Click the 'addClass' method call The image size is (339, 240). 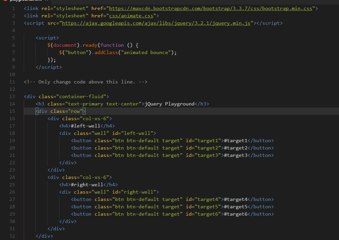106,52
